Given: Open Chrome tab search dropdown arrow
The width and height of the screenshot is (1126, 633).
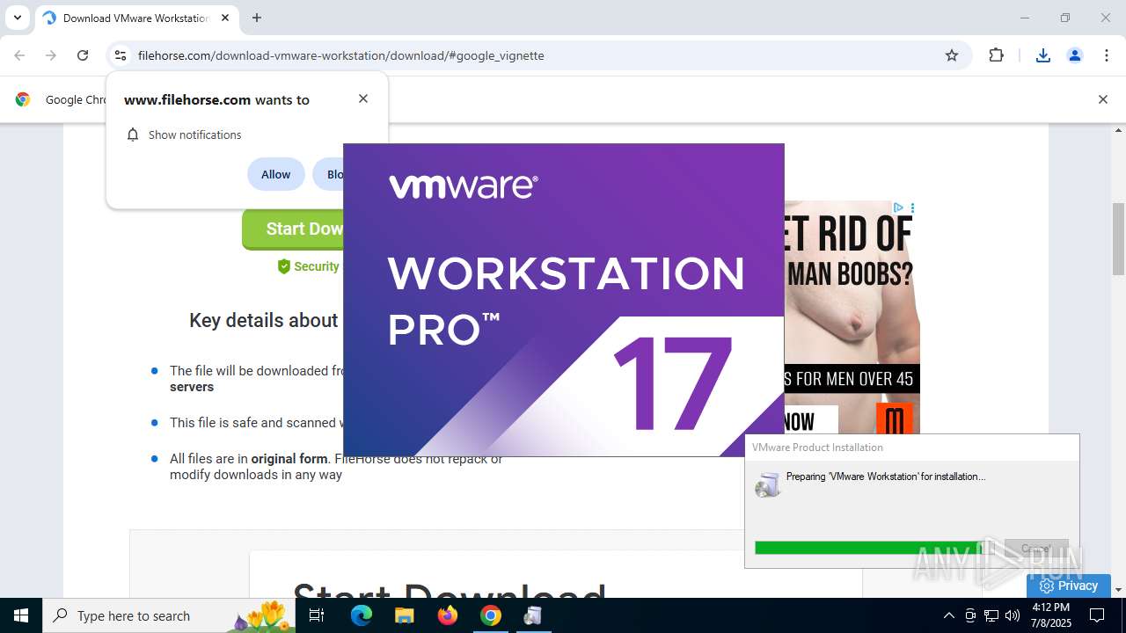Looking at the screenshot, I should [18, 18].
